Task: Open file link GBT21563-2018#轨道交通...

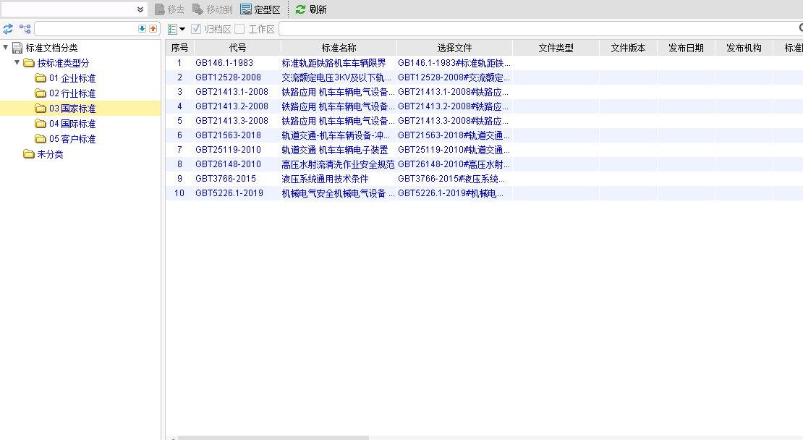Action: (x=454, y=135)
